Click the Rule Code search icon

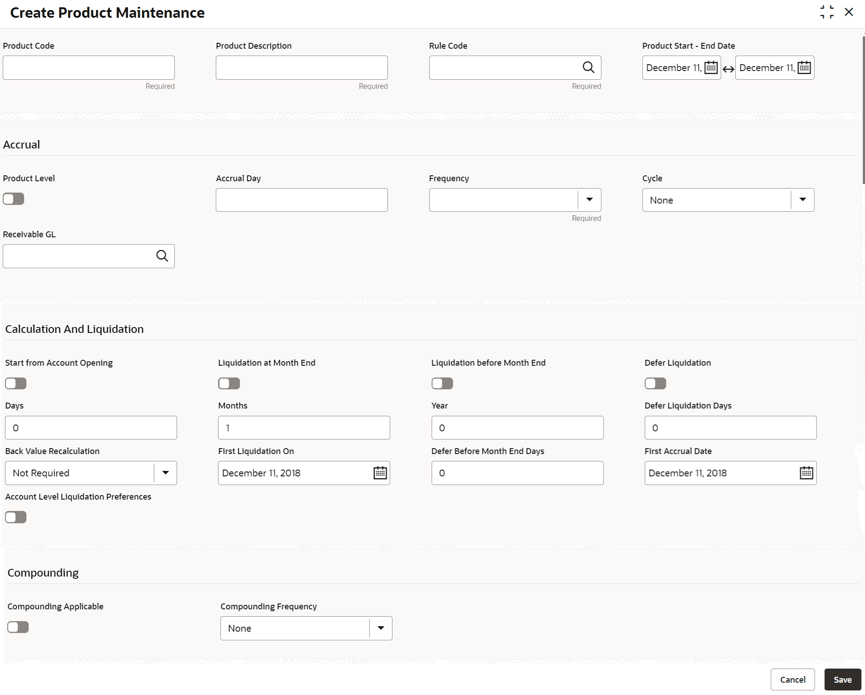pos(588,67)
